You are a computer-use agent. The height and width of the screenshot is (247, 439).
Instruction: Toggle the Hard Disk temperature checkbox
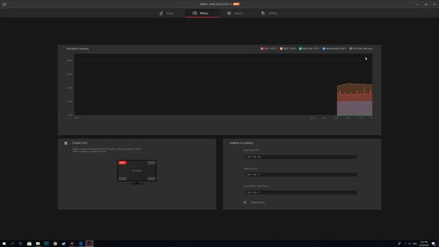click(x=300, y=49)
